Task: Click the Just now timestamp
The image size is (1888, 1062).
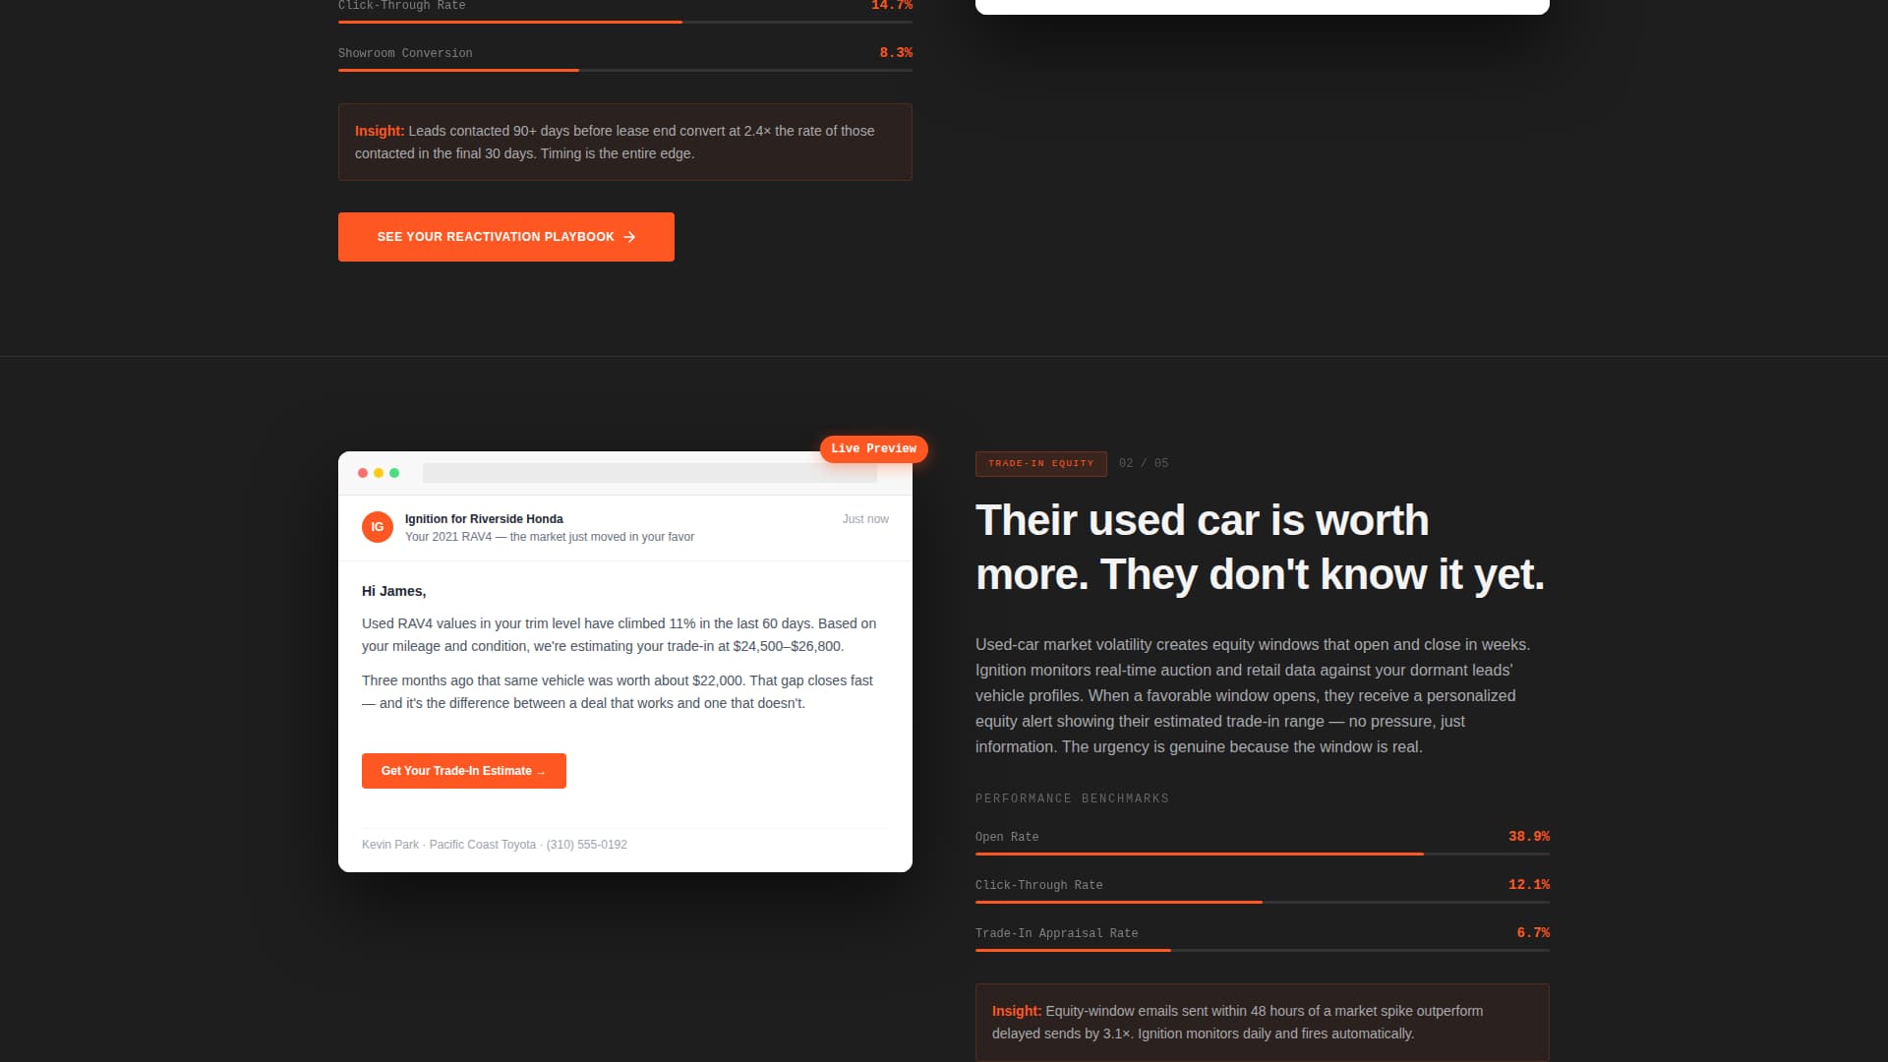Action: tap(865, 519)
